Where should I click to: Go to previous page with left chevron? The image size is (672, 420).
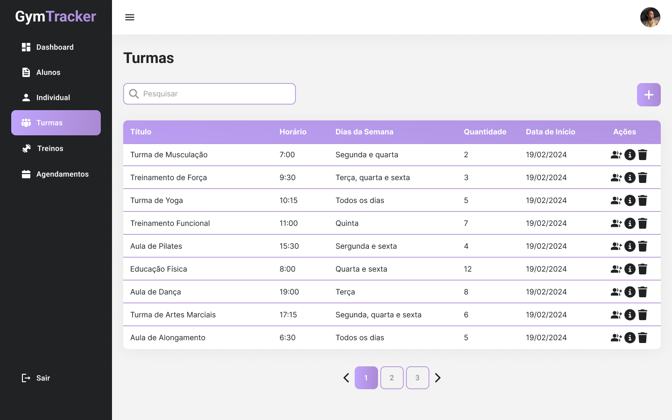click(346, 378)
